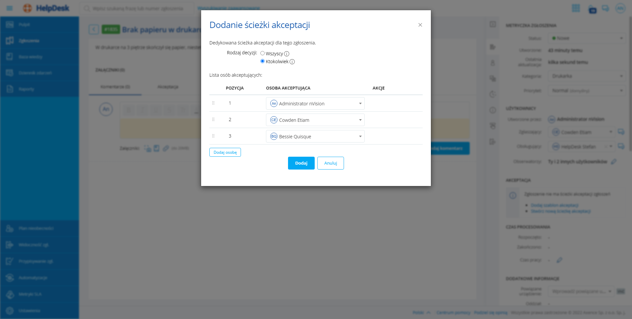Open the Cowden Etiam approver dropdown

tap(360, 120)
